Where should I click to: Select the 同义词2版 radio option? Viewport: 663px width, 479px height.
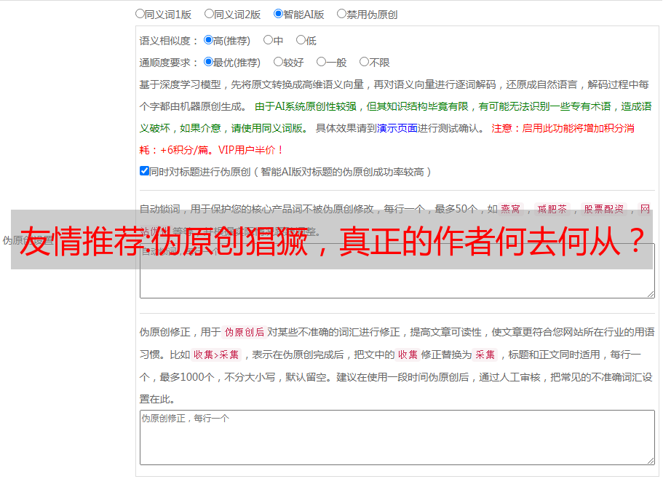209,14
